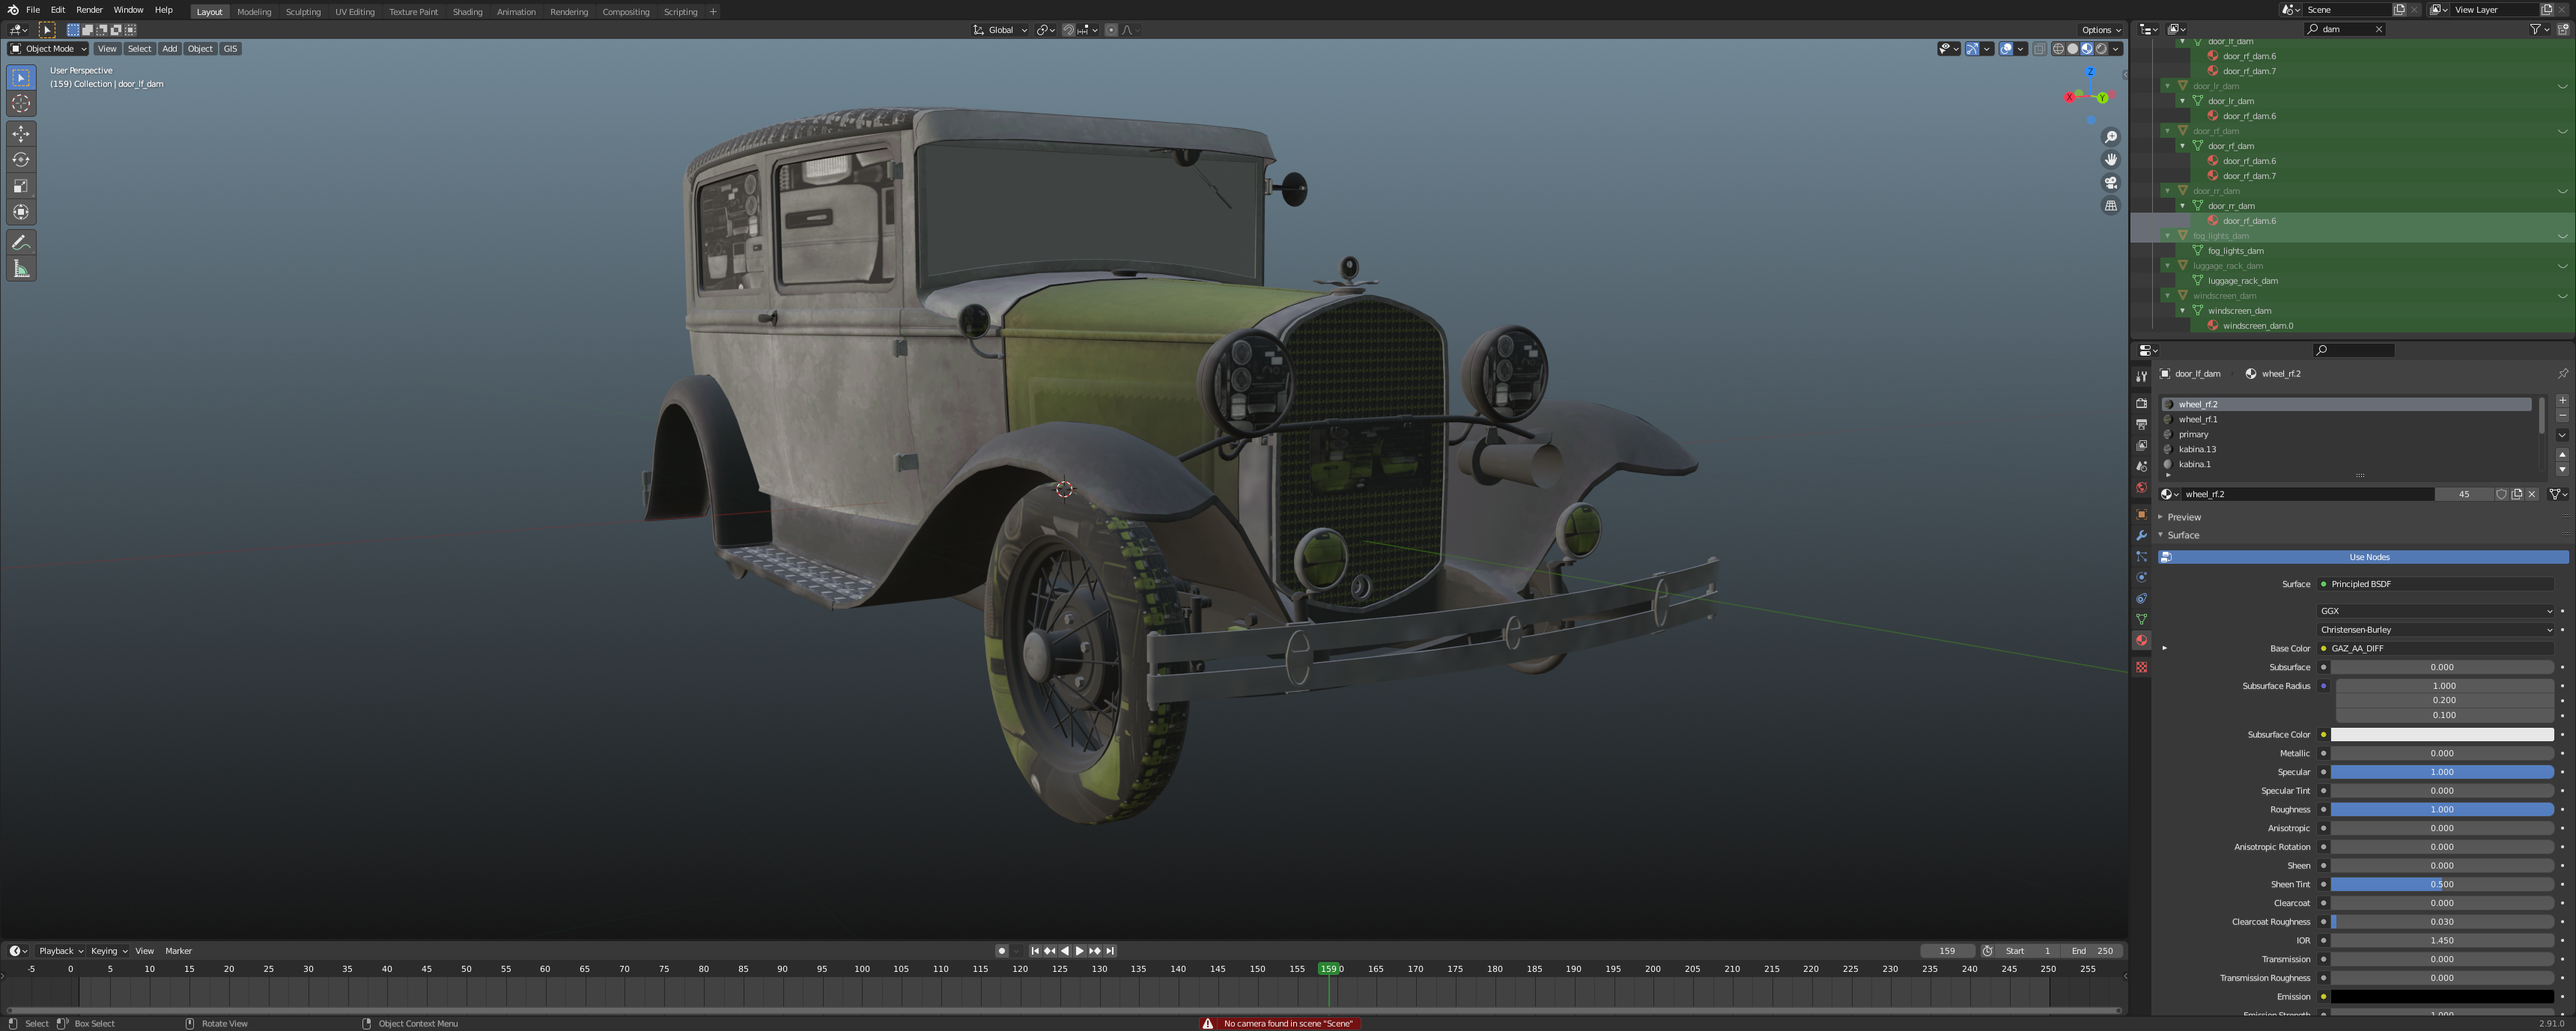
Task: Select the Scale tool
Action: 21,186
